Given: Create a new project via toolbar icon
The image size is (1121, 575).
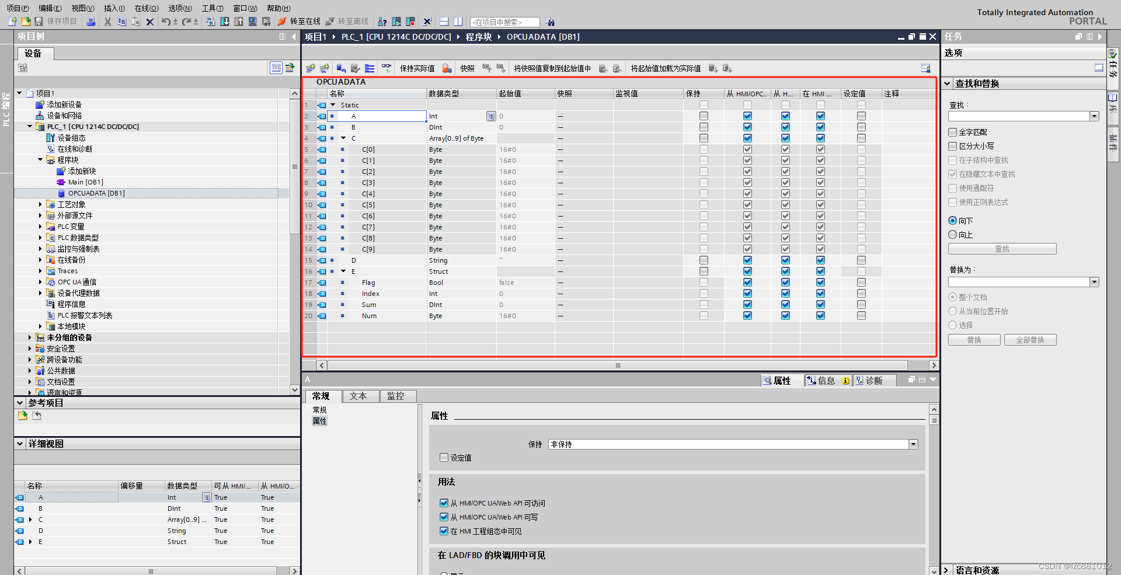Looking at the screenshot, I should coord(12,22).
